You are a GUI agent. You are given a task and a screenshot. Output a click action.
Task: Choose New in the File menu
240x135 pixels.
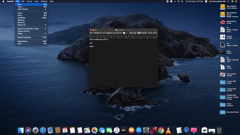pyautogui.click(x=31, y=4)
